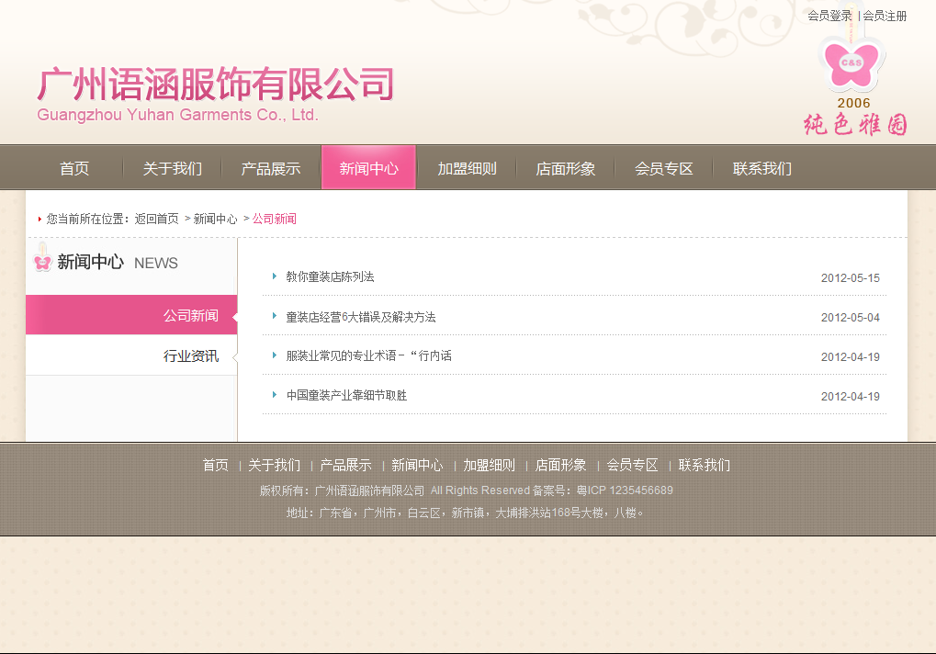The width and height of the screenshot is (936, 654).
Task: Click arrow bullet before 教你童装店陈列法
Action: pos(274,276)
